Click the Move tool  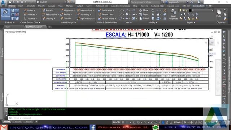[144, 10]
